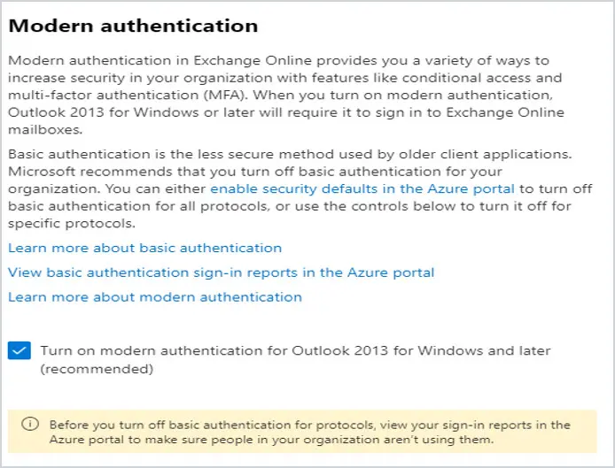Uncheck the modern authentication checkbox

click(19, 350)
